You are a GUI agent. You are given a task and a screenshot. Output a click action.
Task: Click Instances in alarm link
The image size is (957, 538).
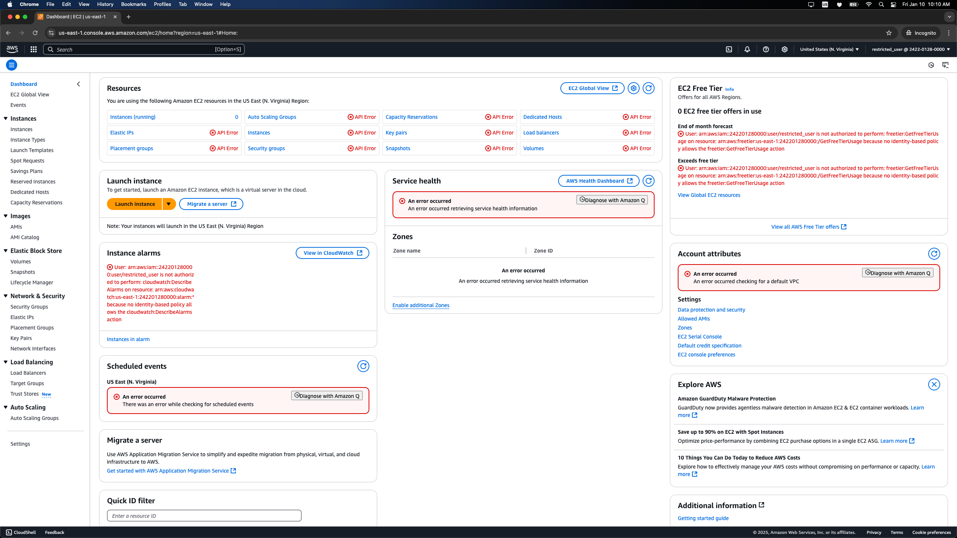point(128,339)
